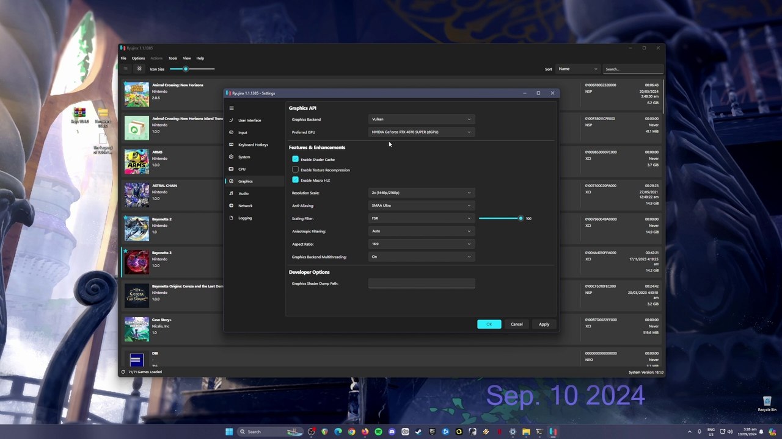The width and height of the screenshot is (782, 439).
Task: Select the Bayonetta 3 game thumbnail
Action: pyautogui.click(x=136, y=262)
